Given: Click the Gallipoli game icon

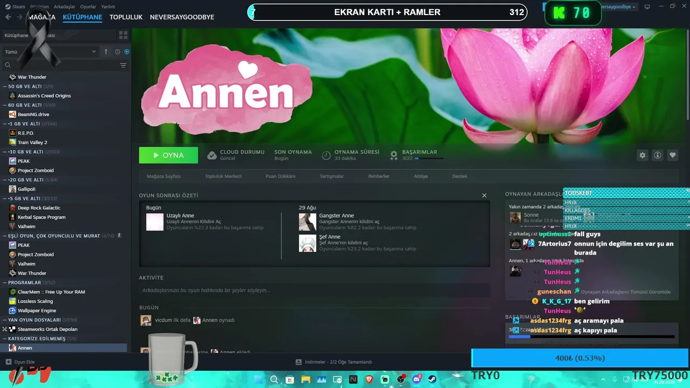Looking at the screenshot, I should (13, 189).
